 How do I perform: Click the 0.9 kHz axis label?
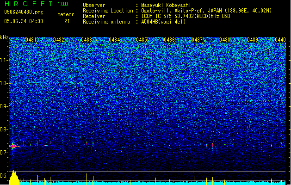point(4,106)
